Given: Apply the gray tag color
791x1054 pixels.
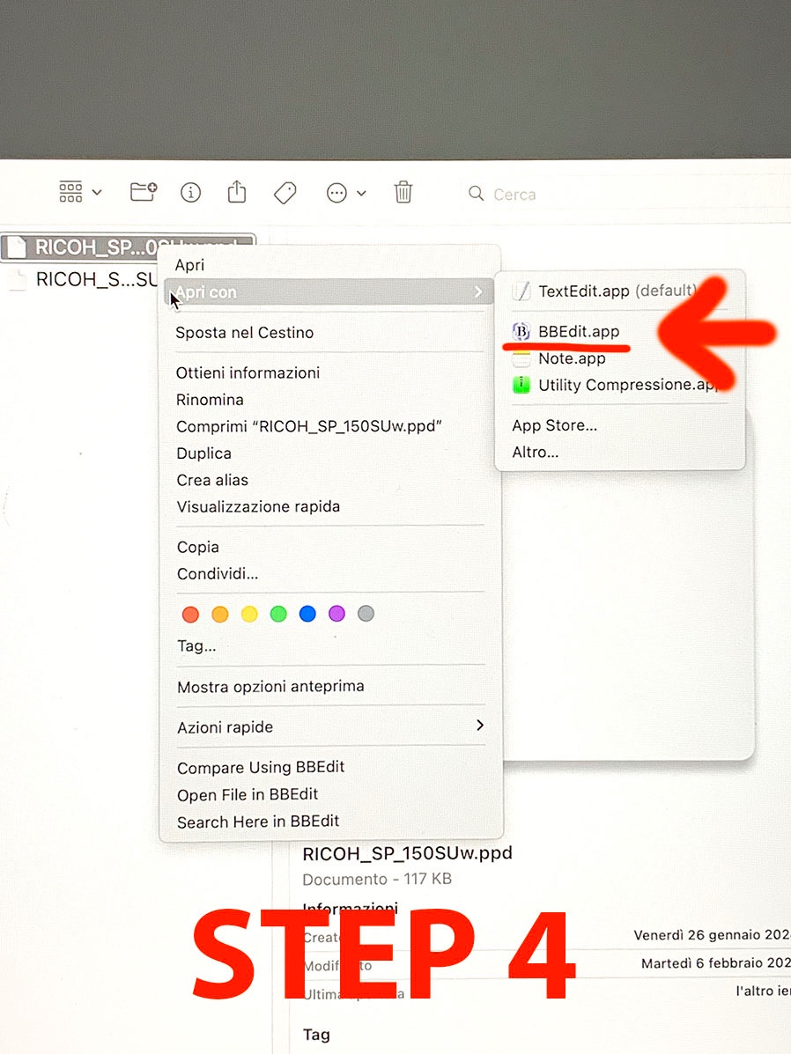Looking at the screenshot, I should click(366, 613).
